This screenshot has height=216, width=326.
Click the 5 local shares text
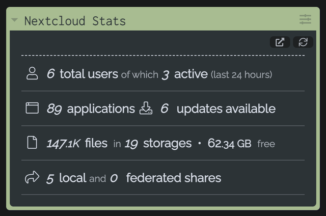(x=66, y=178)
